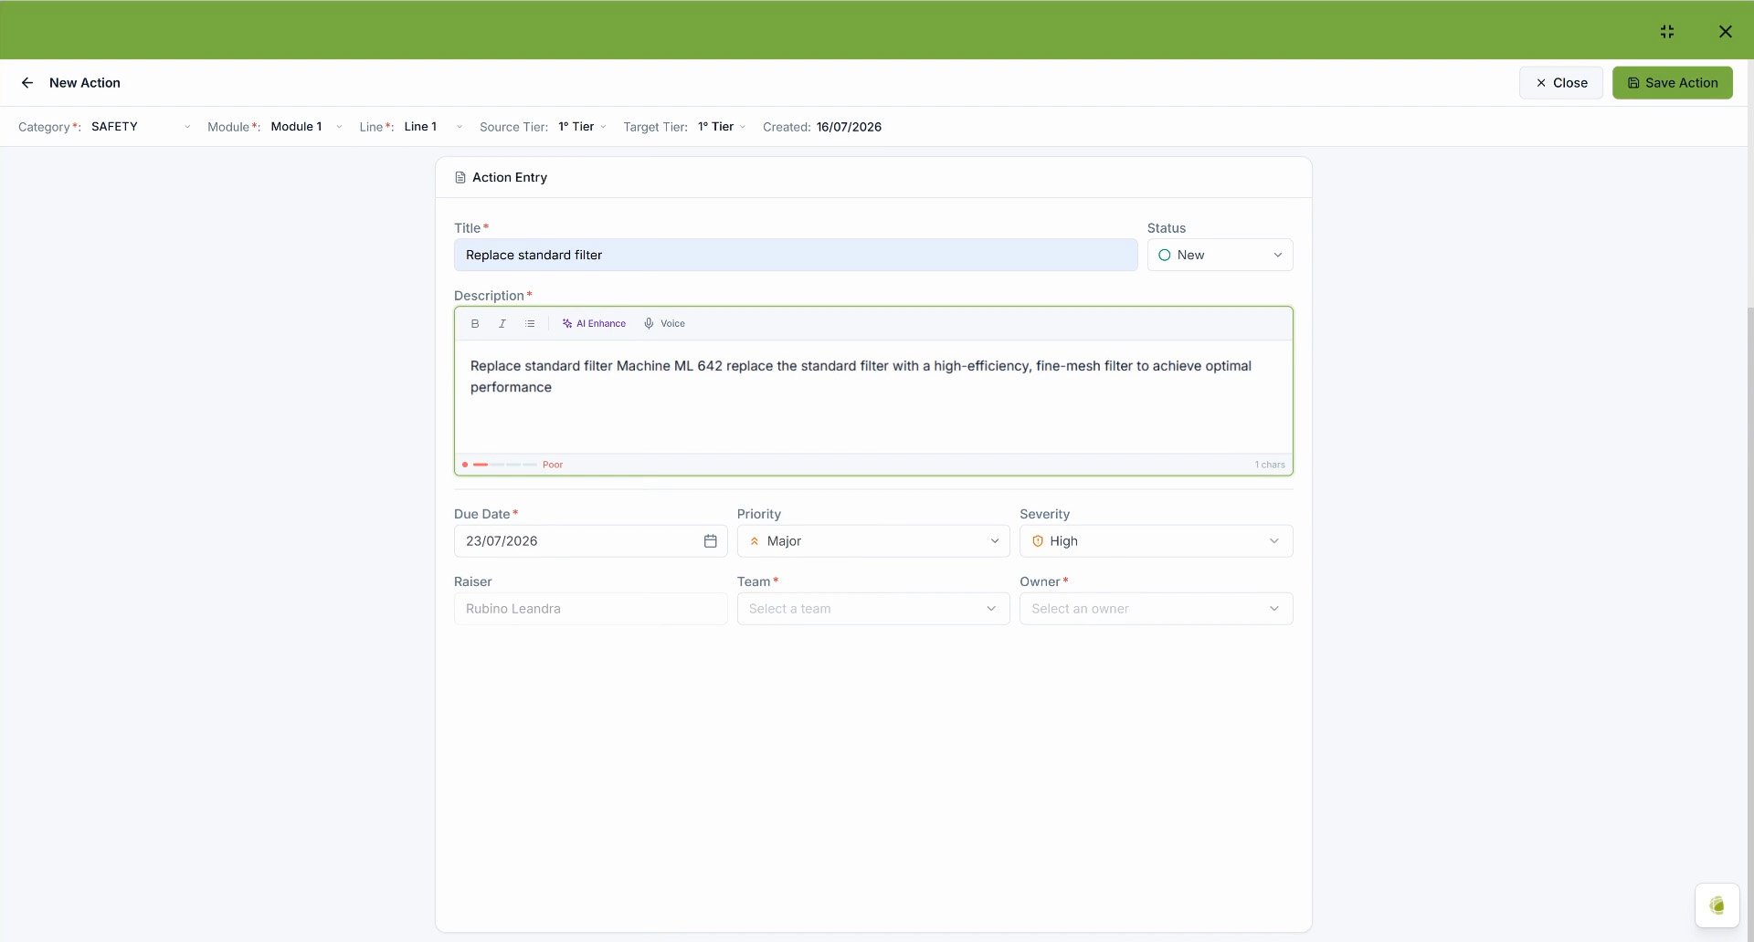Click the exit fullscreen icon in green header
This screenshot has width=1754, height=942.
pos(1667,31)
